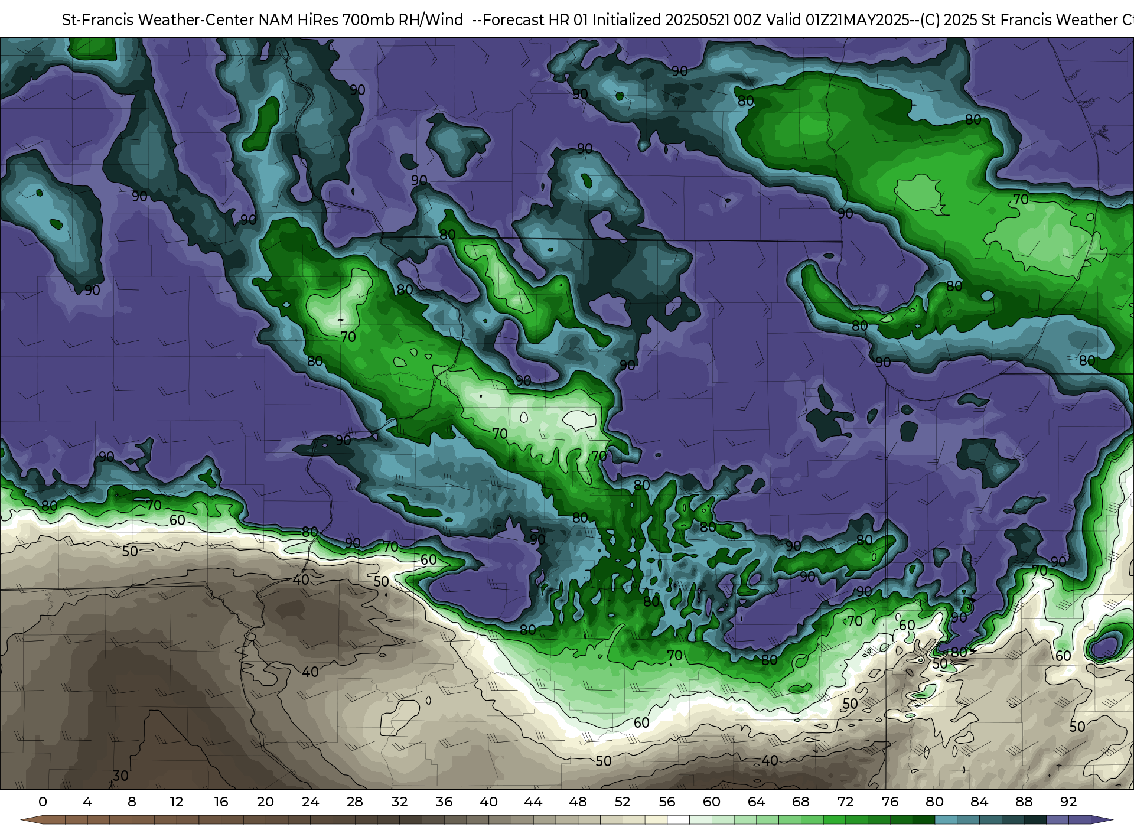Click colorbar tick label '44'

click(533, 802)
